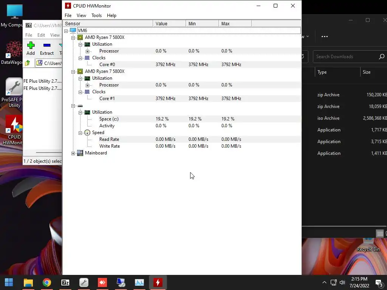This screenshot has width=387, height=290.
Task: Click the second AMD Ryzen CPU chip icon
Action: 80,71
